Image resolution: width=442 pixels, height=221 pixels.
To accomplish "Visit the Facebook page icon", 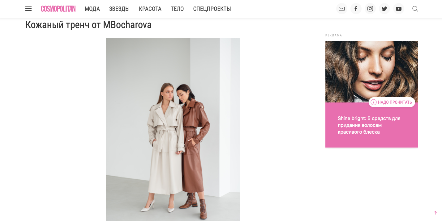I will (356, 9).
